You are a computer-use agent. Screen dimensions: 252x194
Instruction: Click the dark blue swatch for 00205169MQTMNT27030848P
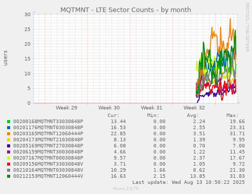pos(9,146)
